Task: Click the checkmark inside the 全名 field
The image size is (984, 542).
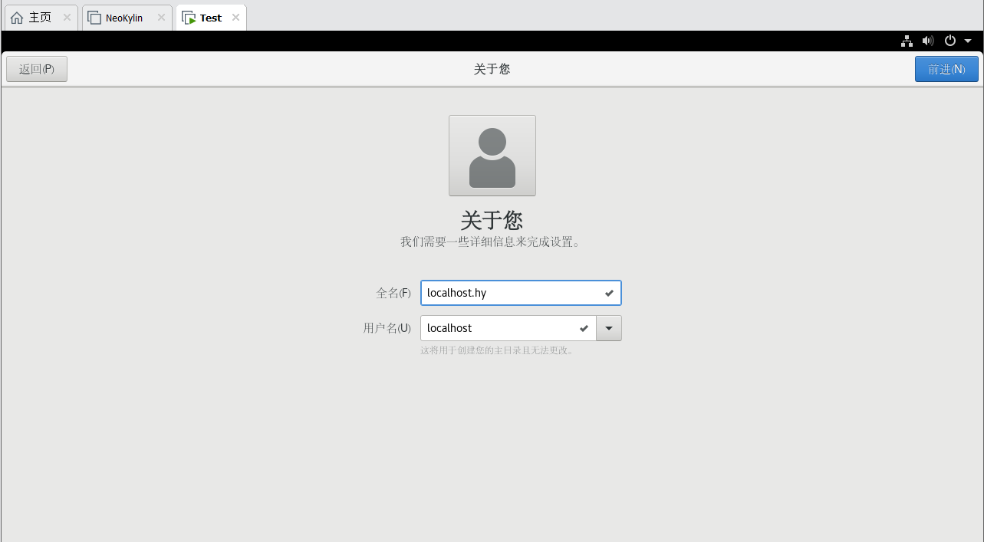Action: click(x=608, y=292)
